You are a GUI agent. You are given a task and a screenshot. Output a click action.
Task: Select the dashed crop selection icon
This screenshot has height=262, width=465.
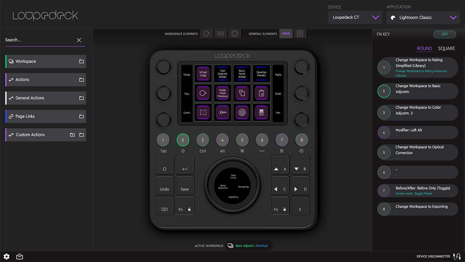point(203,112)
